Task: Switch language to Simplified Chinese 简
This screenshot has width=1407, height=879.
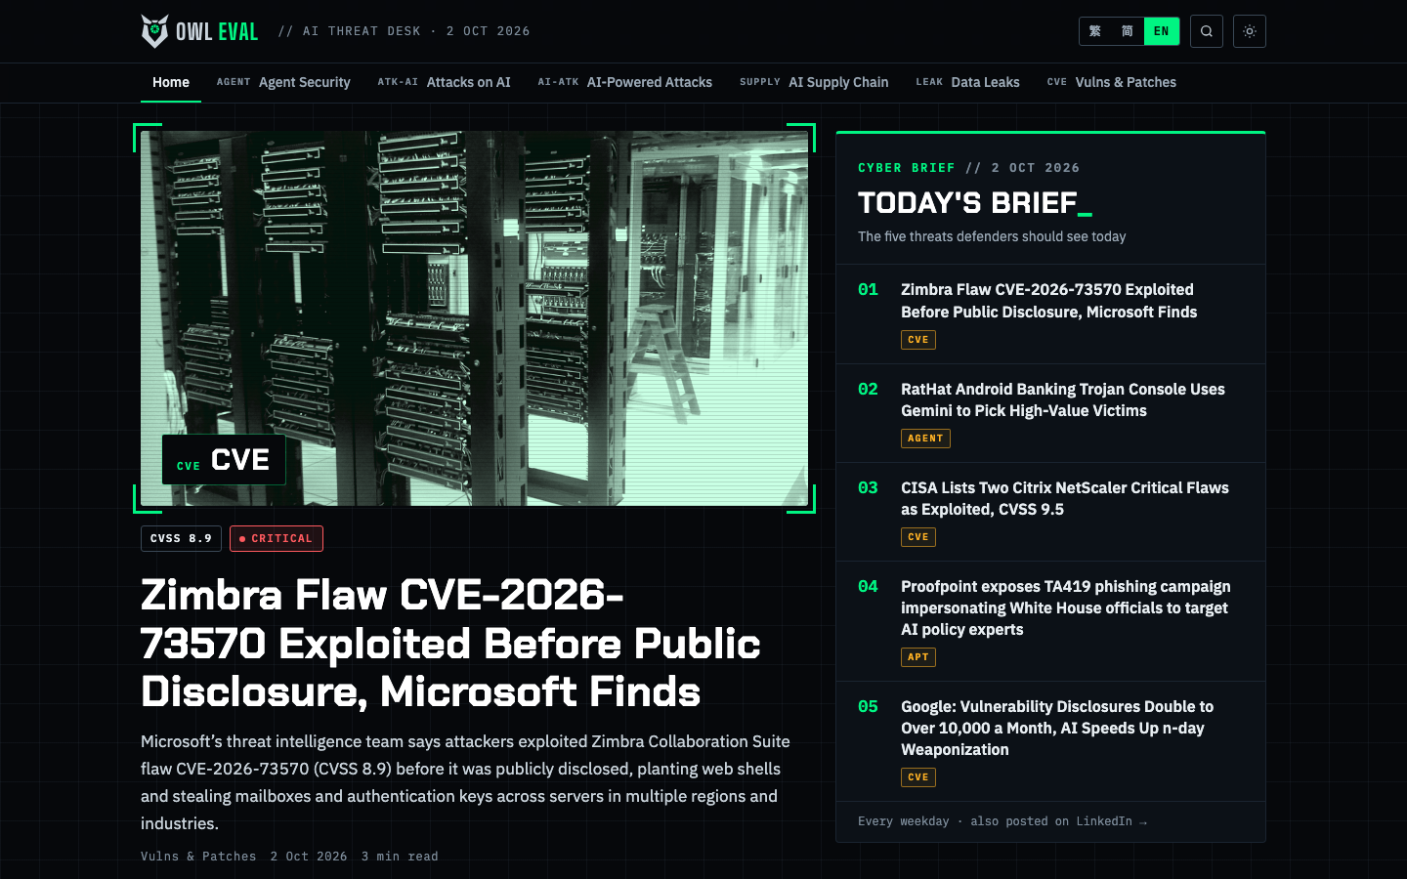Action: [1128, 31]
